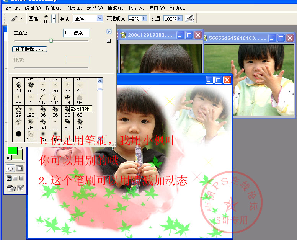Choose the 66 speckle texture brush

point(18,124)
